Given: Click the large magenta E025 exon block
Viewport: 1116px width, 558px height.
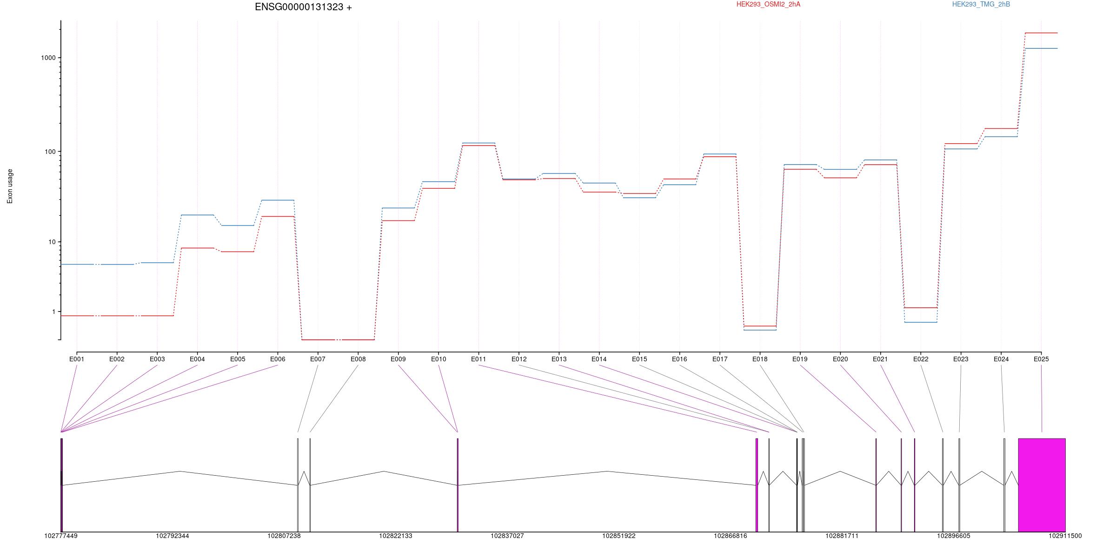Looking at the screenshot, I should (x=1042, y=485).
